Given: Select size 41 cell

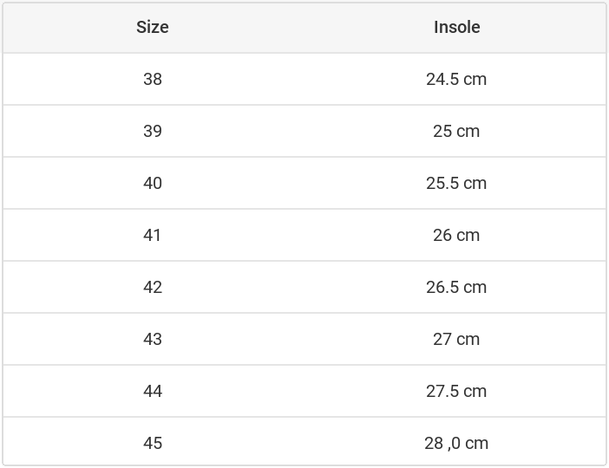Looking at the screenshot, I should 153,235.
